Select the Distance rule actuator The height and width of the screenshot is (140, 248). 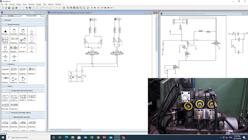pyautogui.click(x=5, y=70)
